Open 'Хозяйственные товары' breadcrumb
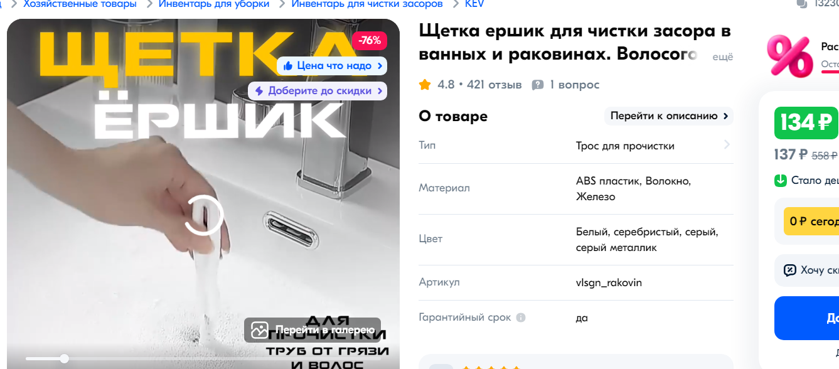 (x=80, y=4)
